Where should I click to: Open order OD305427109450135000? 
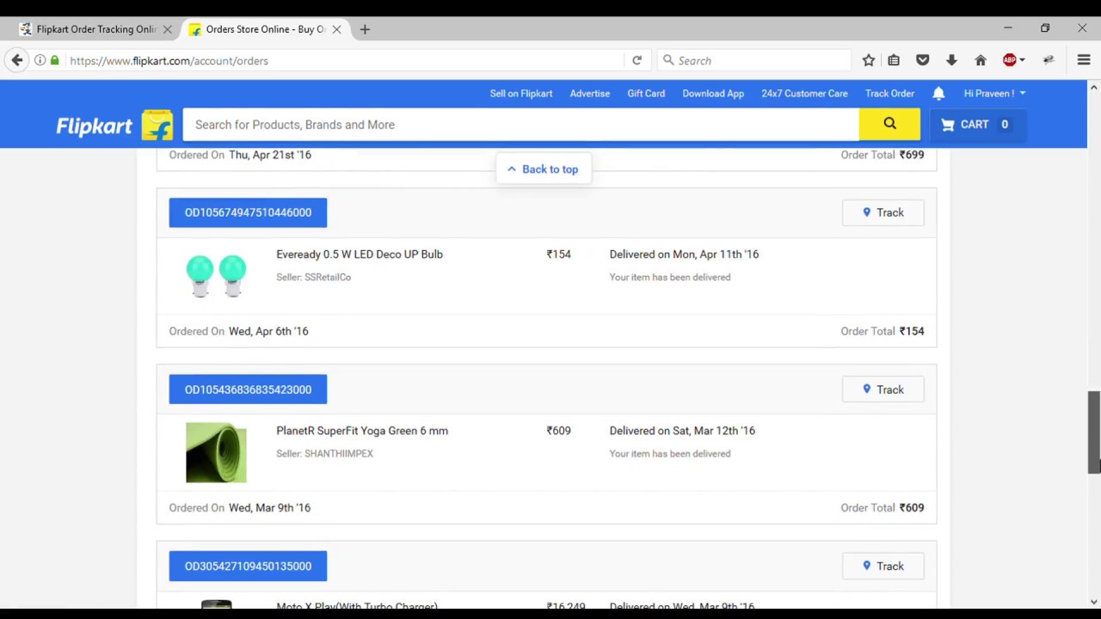coord(248,566)
